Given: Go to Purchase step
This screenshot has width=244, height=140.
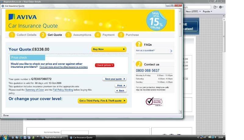Looking at the screenshot, I should click(x=132, y=35).
